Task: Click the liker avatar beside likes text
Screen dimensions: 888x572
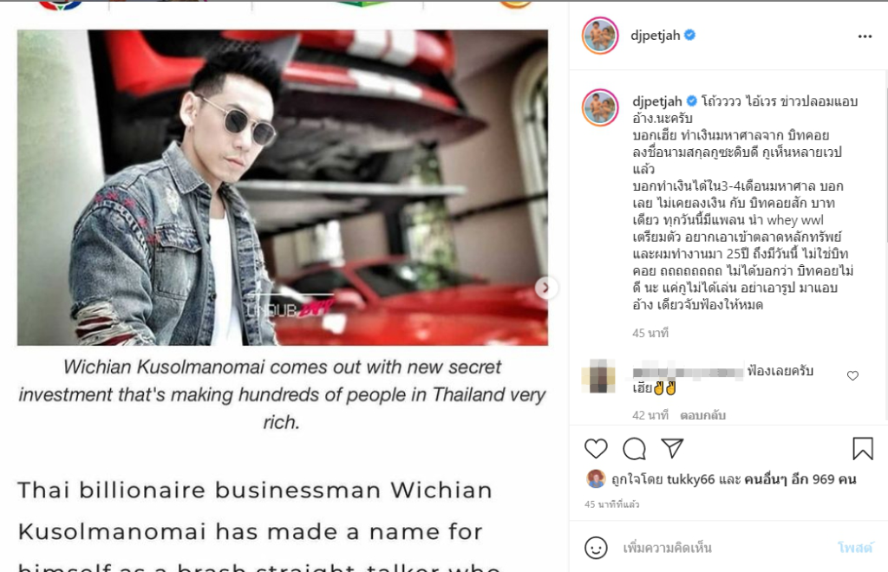Action: coord(595,478)
